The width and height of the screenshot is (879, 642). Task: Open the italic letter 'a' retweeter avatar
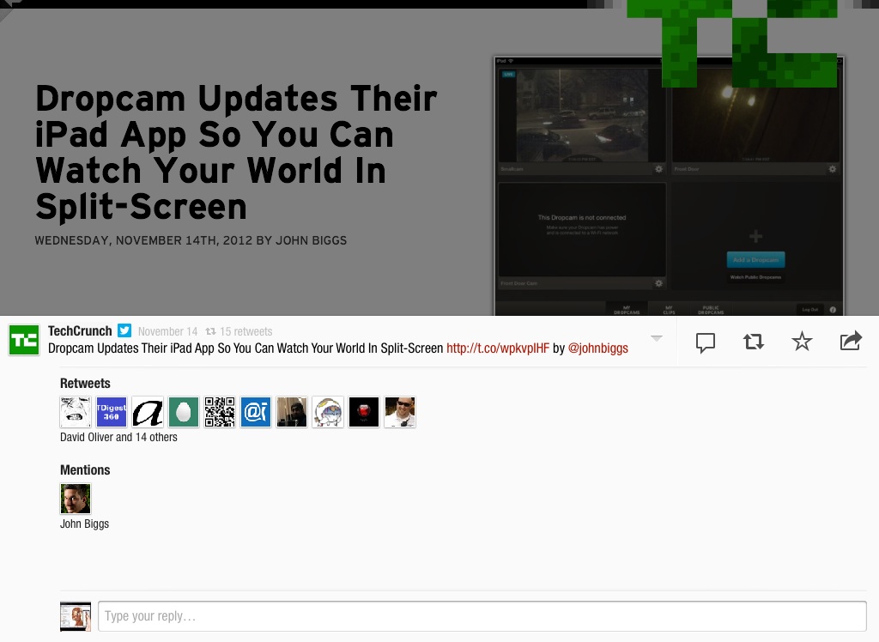(148, 412)
